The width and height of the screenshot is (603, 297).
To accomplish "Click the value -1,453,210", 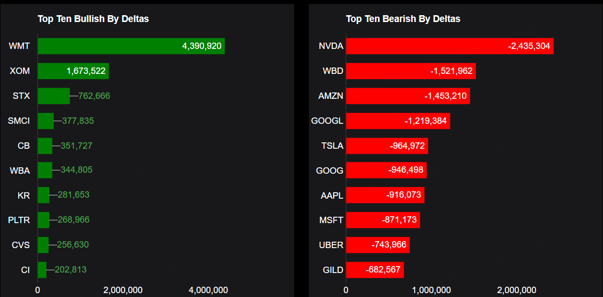I will click(x=445, y=96).
